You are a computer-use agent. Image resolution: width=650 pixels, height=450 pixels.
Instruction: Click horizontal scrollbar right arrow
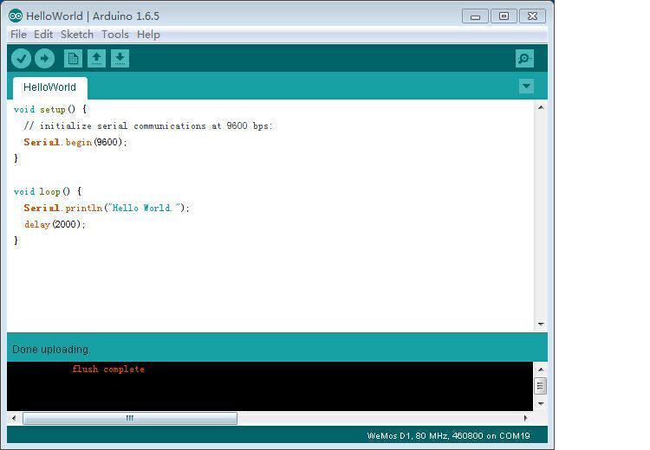pyautogui.click(x=526, y=418)
